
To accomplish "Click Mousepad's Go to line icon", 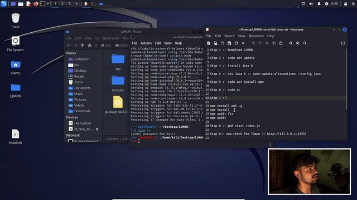I will coord(305,43).
